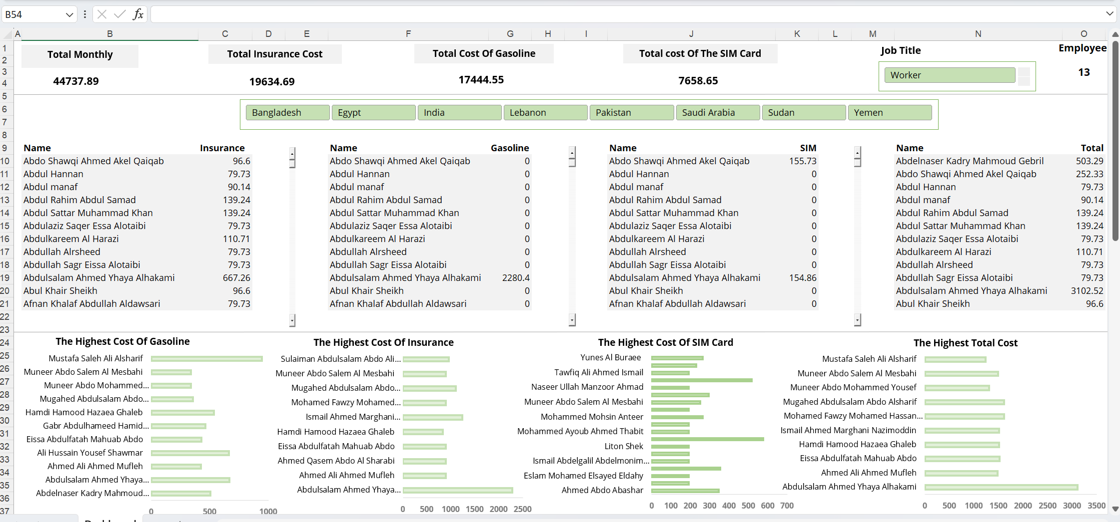Click the three-dot handle beside the Name Box

click(x=85, y=14)
